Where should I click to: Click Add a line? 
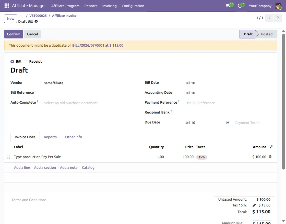(22, 168)
